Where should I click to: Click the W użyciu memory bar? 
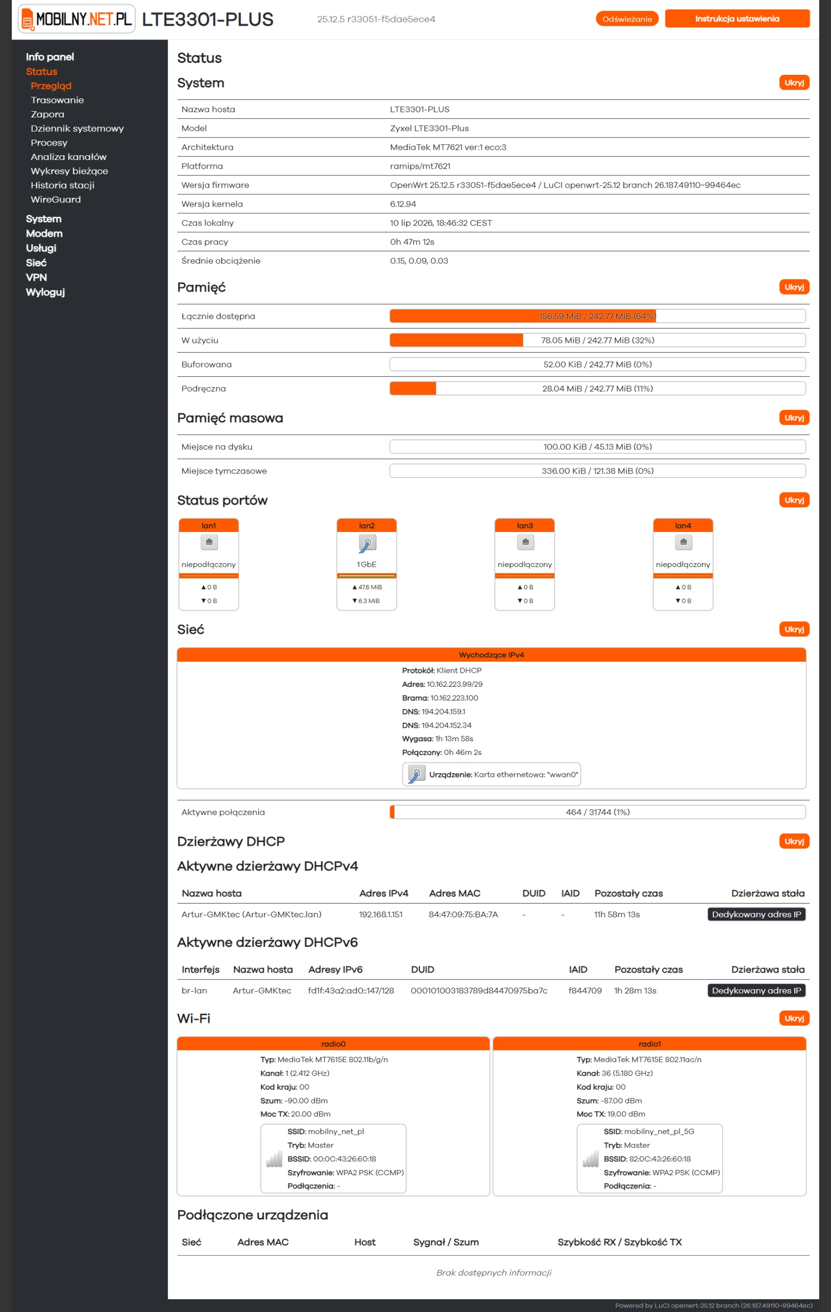(x=597, y=340)
